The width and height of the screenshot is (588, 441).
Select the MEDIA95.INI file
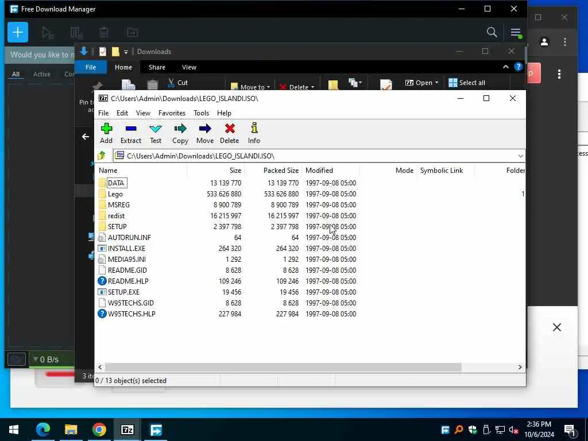pyautogui.click(x=127, y=259)
